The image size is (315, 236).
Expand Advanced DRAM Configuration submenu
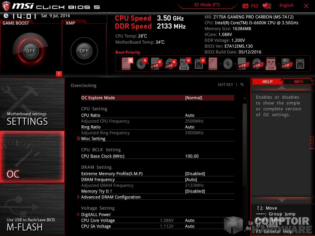pyautogui.click(x=111, y=197)
